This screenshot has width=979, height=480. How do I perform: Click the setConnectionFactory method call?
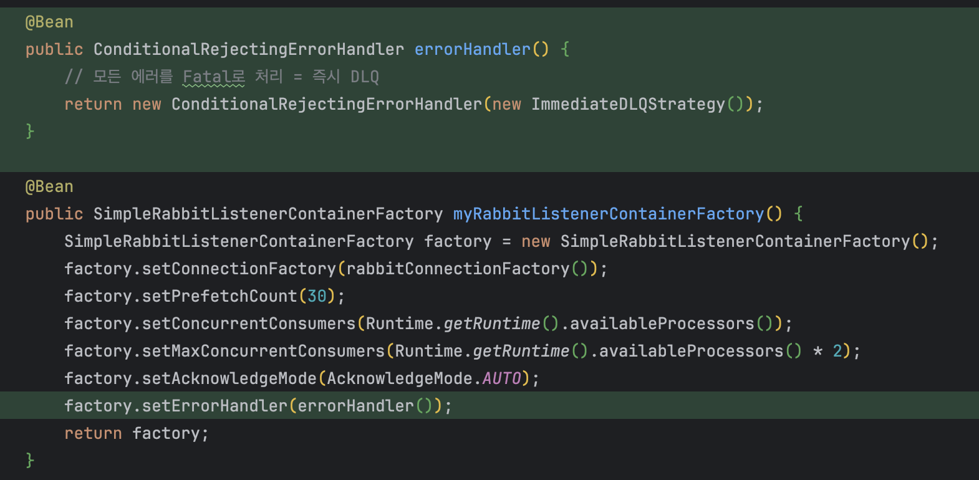[x=239, y=269]
